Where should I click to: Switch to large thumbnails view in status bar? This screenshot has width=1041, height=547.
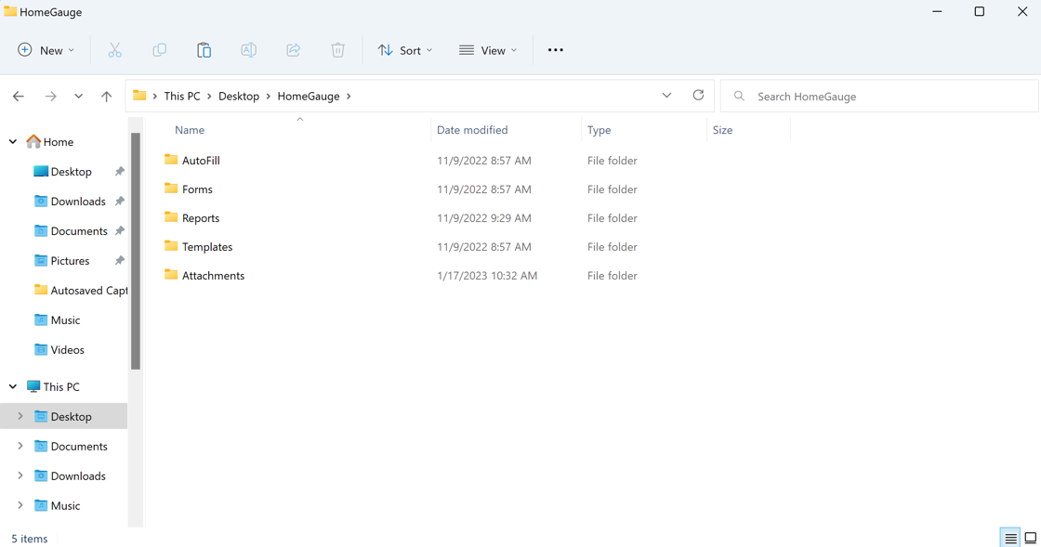[x=1030, y=539]
